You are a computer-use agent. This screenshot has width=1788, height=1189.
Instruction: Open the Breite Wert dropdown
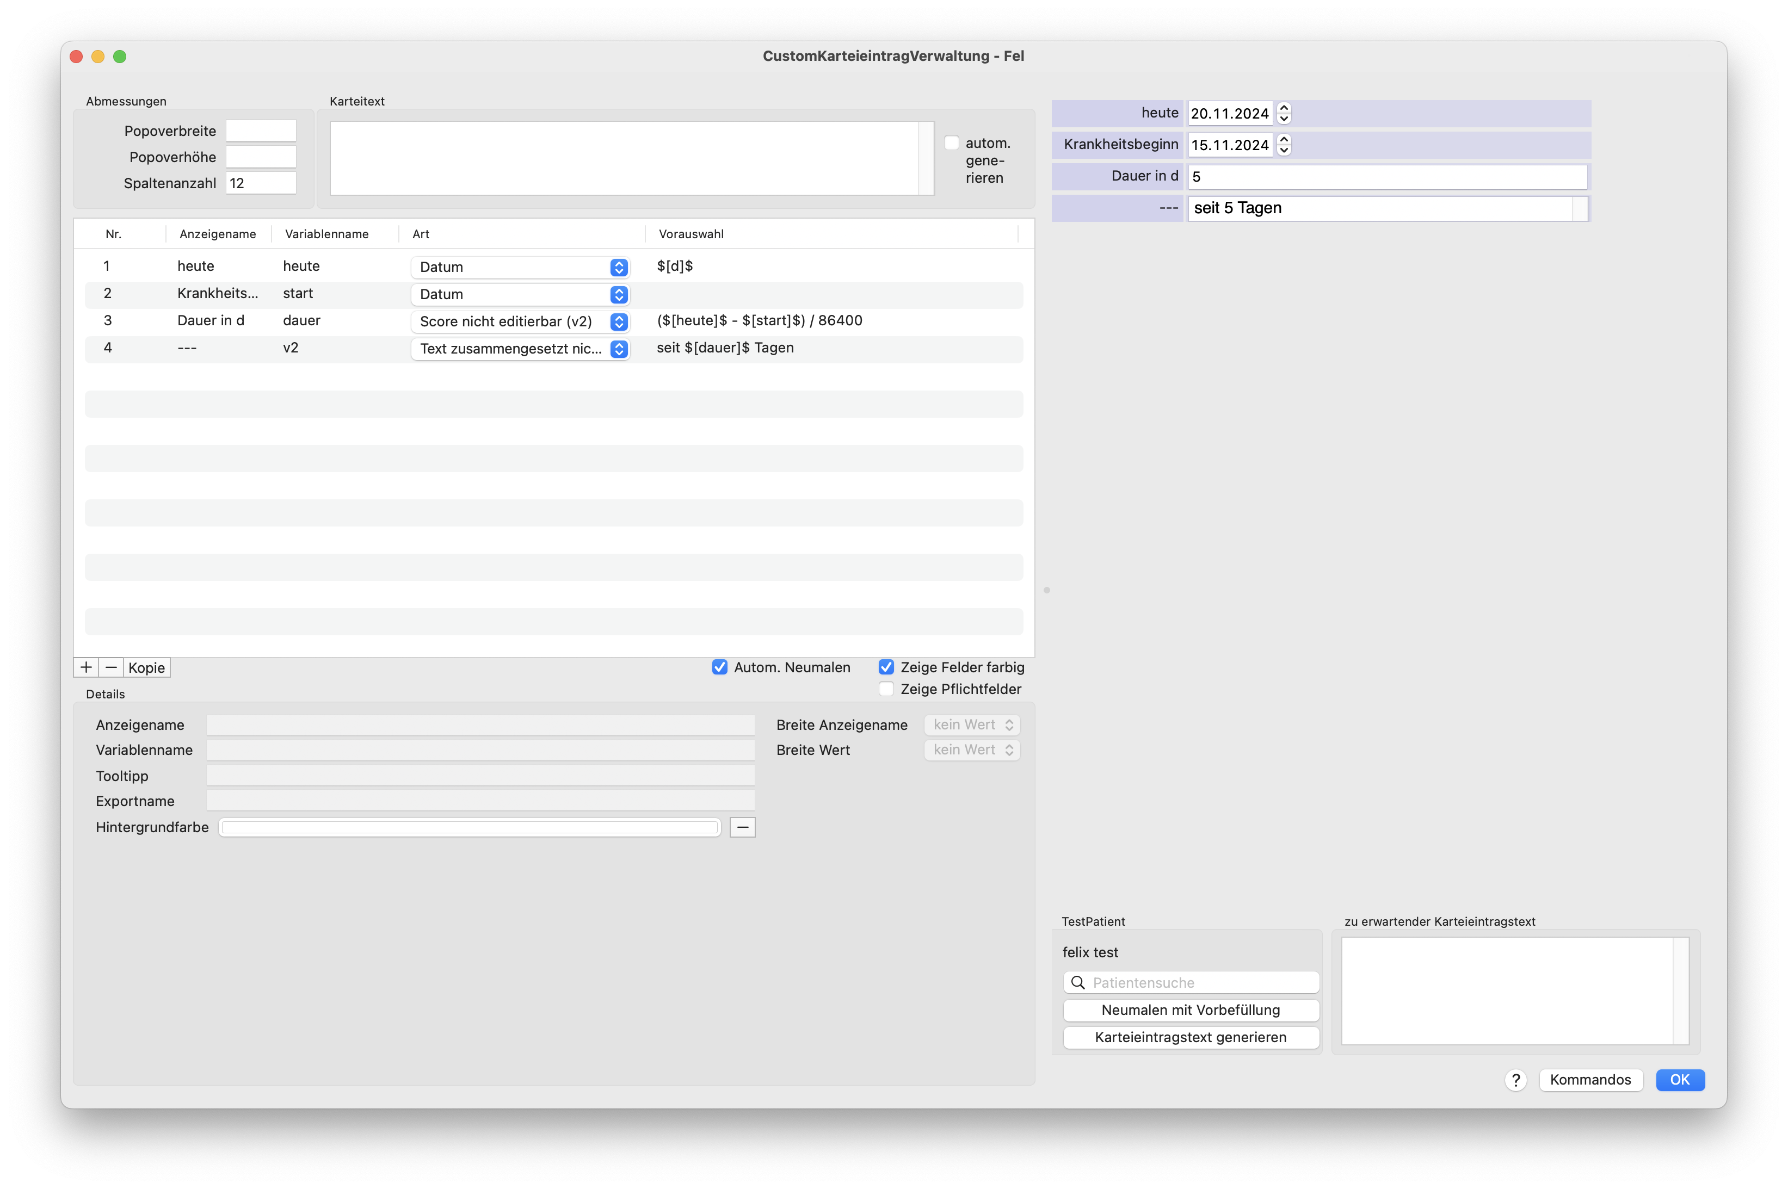972,750
